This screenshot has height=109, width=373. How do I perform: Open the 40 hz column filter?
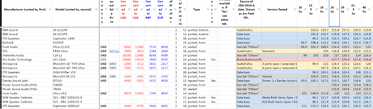pos(369,10)
